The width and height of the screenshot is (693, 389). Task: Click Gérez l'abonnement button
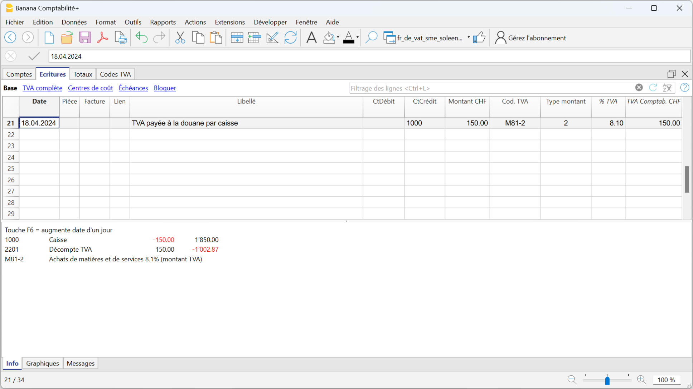tap(530, 38)
